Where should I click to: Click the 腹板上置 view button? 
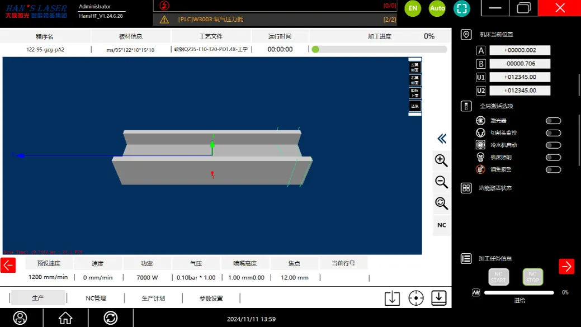(x=414, y=93)
